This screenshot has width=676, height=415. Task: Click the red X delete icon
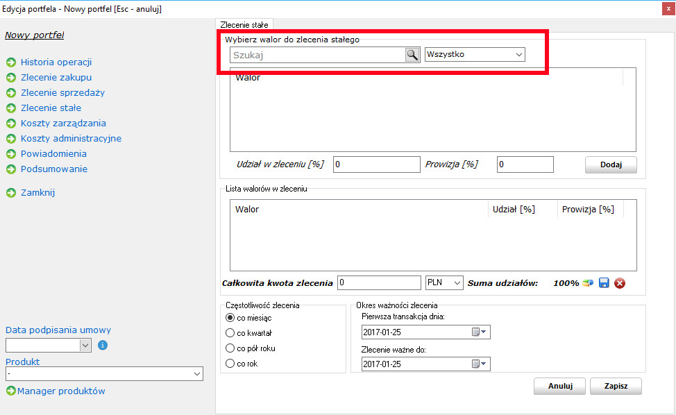tap(620, 282)
